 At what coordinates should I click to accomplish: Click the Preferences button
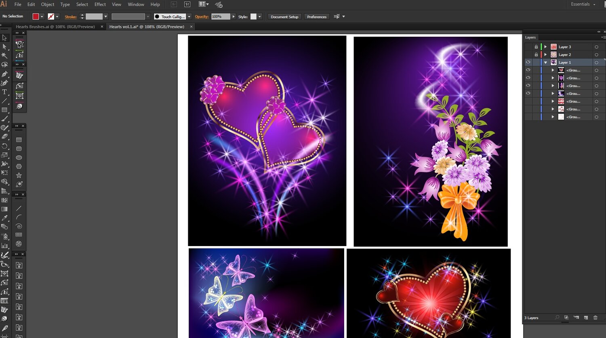point(317,17)
